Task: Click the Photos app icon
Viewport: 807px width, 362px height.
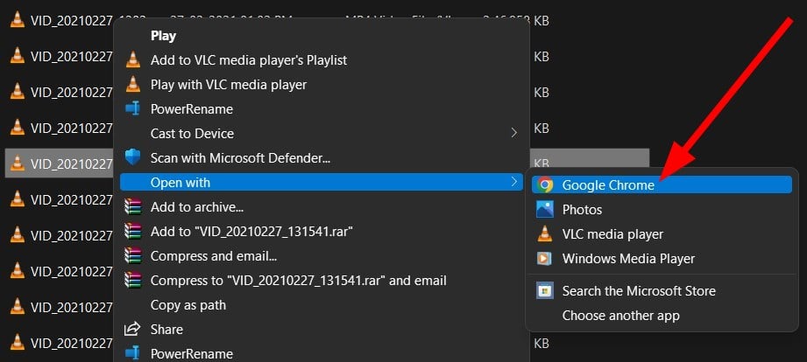Action: [544, 209]
